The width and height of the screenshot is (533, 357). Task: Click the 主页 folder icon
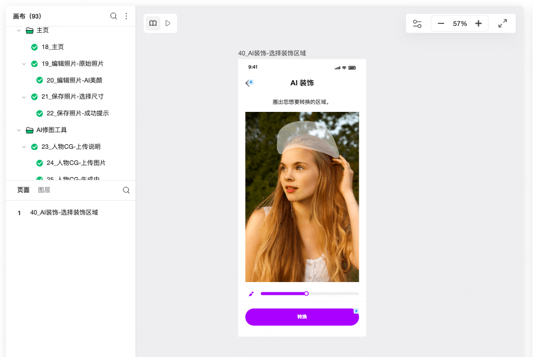click(x=29, y=31)
